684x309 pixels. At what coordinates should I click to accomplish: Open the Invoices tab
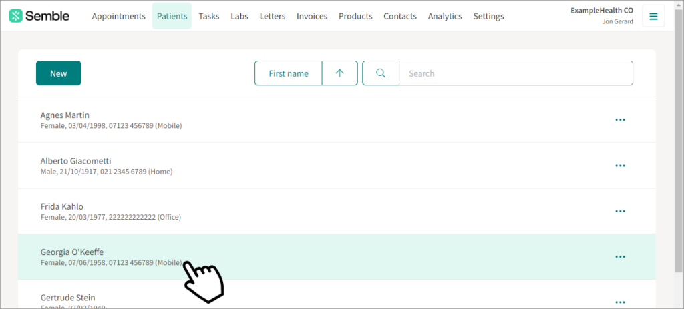coord(312,16)
